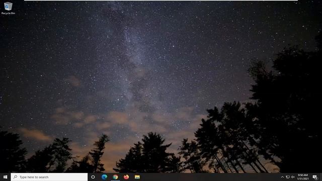Open the volume speaker tray icon

click(293, 177)
